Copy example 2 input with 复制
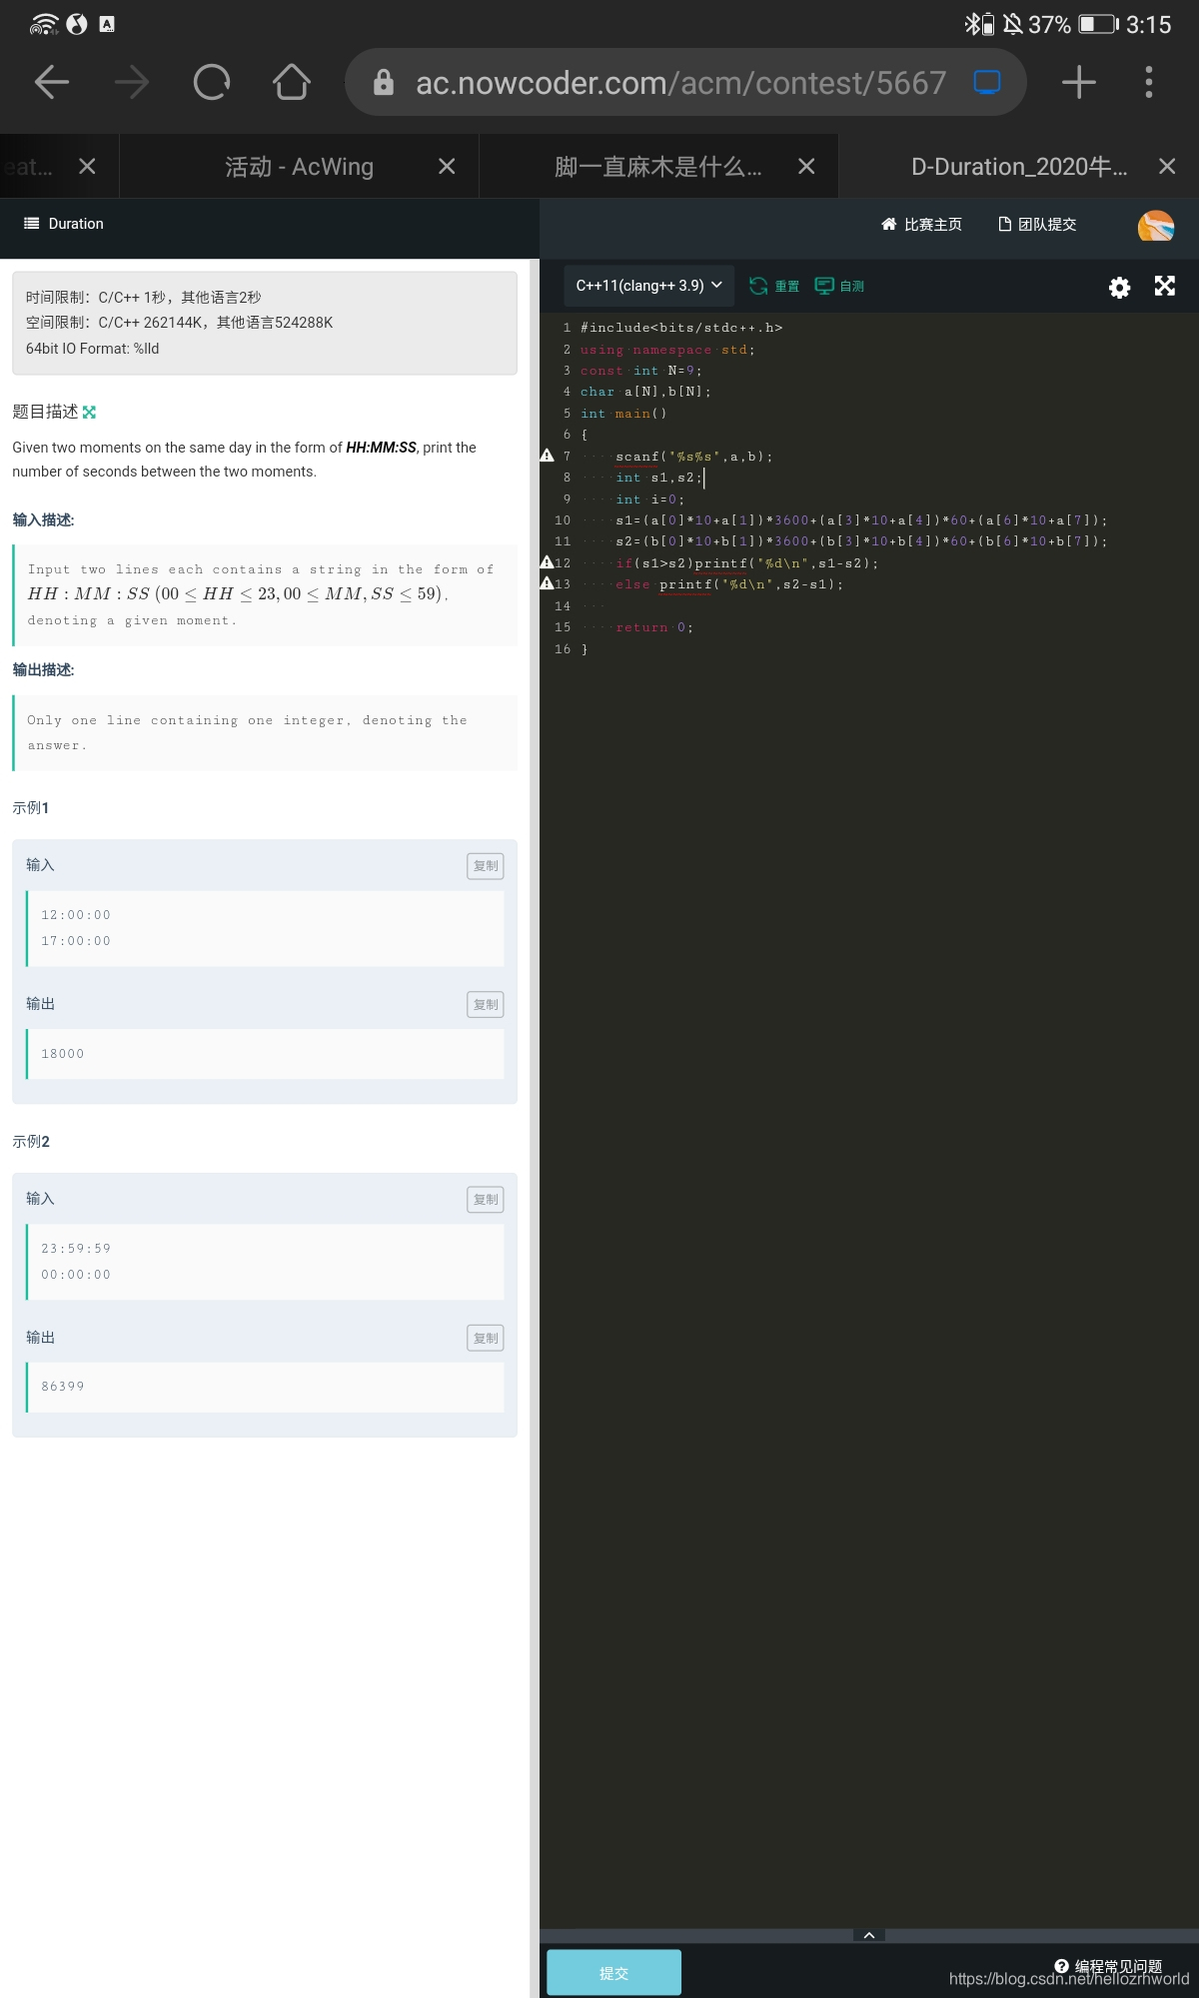The height and width of the screenshot is (1998, 1199). pyautogui.click(x=486, y=1200)
